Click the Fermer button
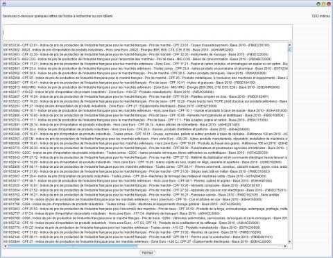Image resolution: width=333 pixels, height=258 pixels. coord(147,252)
